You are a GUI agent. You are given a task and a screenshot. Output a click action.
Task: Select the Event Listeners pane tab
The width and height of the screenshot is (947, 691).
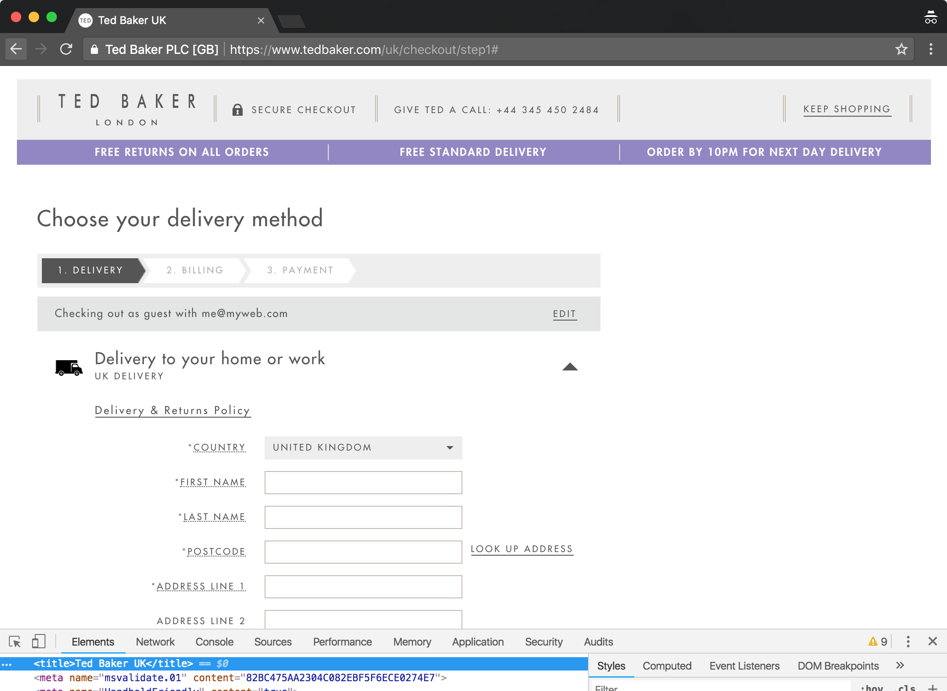pos(744,666)
